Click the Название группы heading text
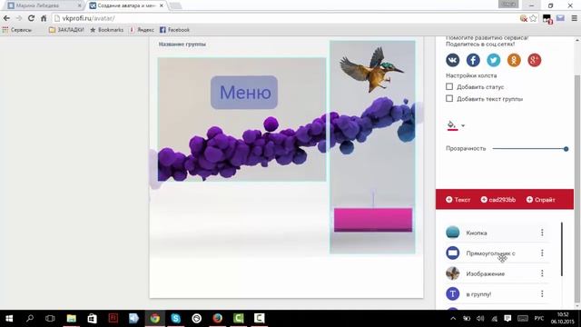The height and width of the screenshot is (327, 581). (182, 45)
